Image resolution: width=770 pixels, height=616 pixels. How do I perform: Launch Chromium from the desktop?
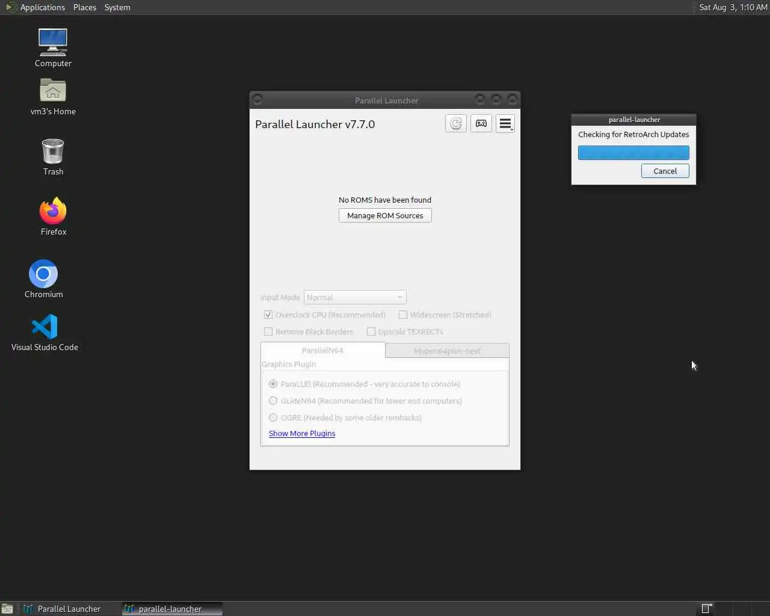(x=43, y=279)
